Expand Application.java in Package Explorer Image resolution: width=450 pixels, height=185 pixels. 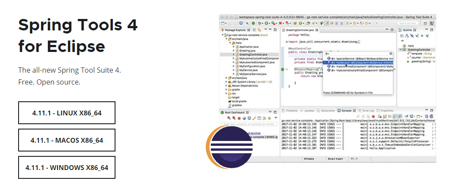tap(234, 47)
